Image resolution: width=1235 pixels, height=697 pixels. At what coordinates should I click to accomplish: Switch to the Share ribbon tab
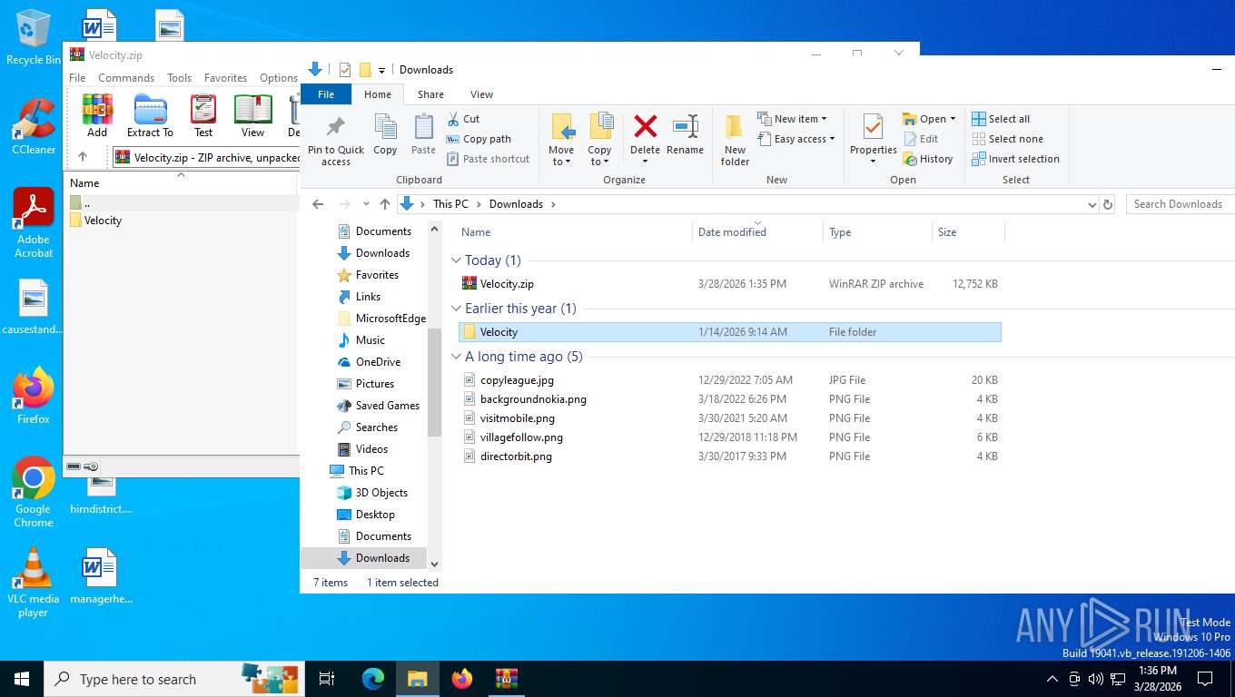[x=430, y=94]
